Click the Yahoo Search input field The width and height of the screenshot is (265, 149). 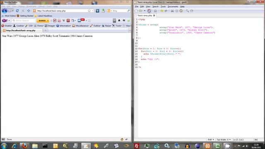coord(24,21)
